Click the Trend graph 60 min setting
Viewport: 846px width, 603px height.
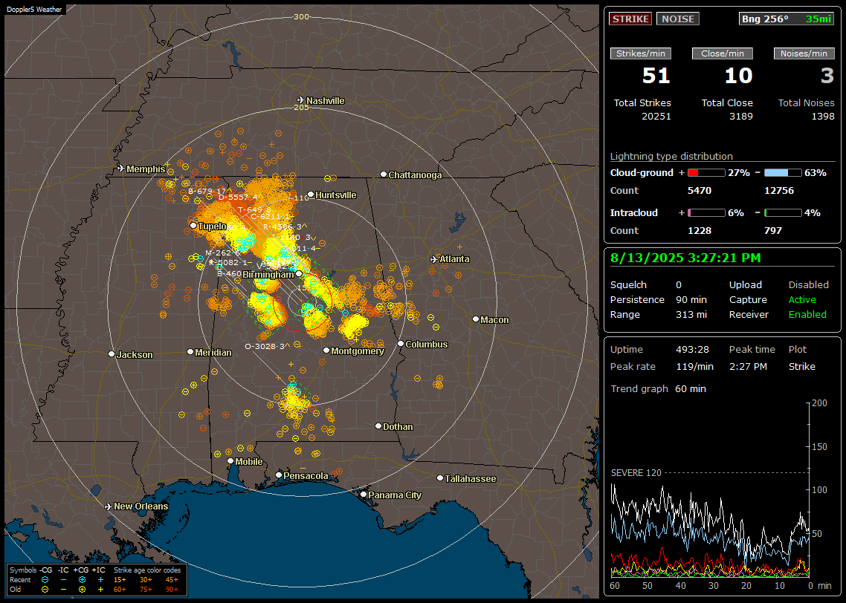[690, 388]
